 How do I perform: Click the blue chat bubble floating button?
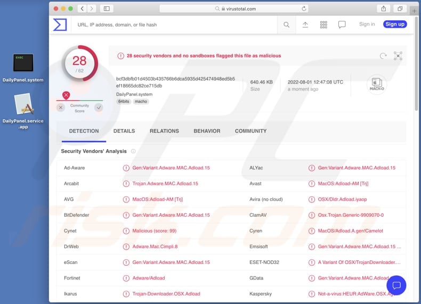[396, 285]
